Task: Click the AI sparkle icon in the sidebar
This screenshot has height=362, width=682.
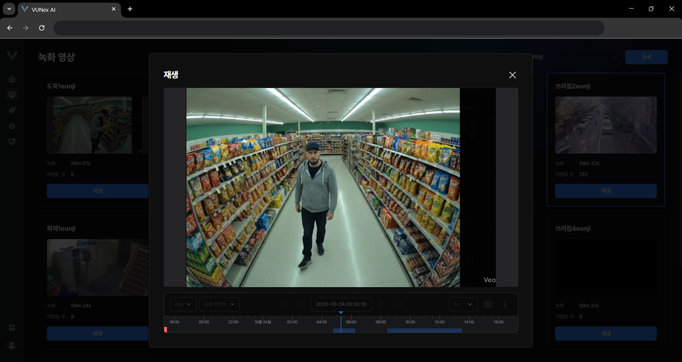Action: pos(12,110)
